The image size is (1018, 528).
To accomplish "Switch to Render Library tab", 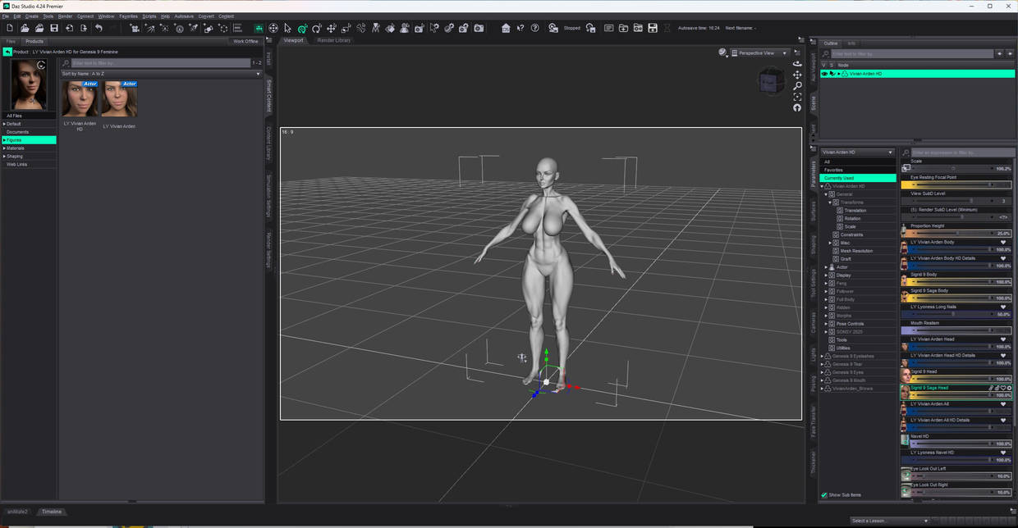I will click(x=334, y=40).
